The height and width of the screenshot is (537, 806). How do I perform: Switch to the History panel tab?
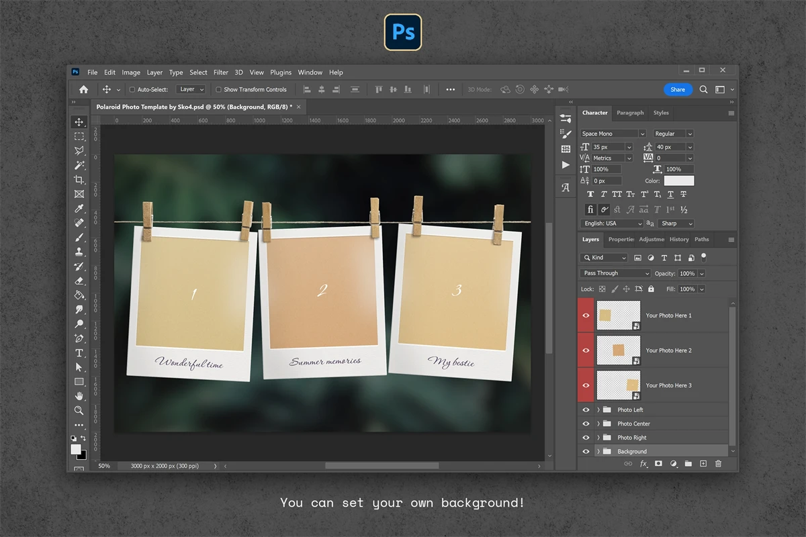coord(679,239)
